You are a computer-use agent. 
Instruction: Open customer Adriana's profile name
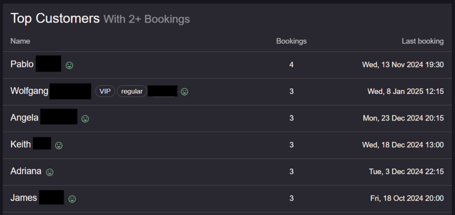pyautogui.click(x=26, y=171)
